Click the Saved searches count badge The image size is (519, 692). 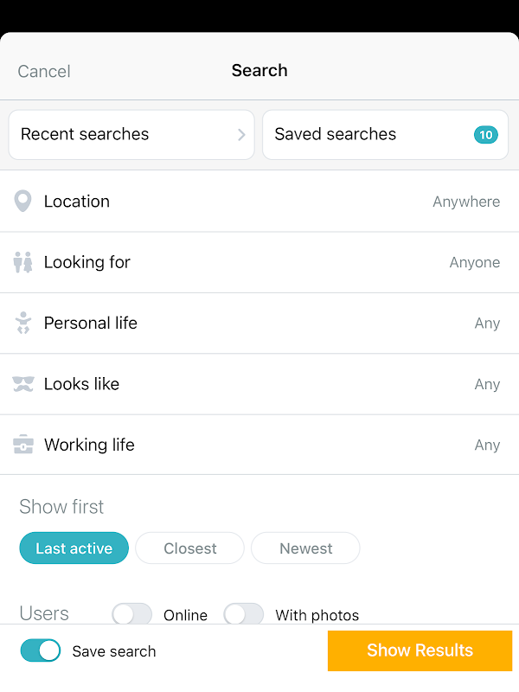tap(485, 135)
